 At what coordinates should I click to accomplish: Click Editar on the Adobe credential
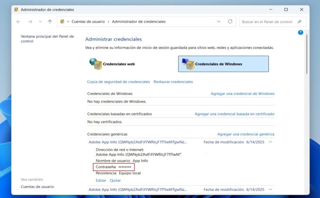(101, 180)
